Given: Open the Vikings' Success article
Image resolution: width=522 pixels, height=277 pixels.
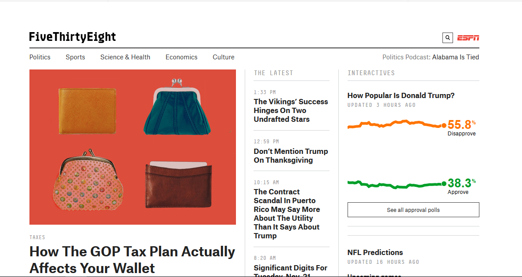Looking at the screenshot, I should [x=290, y=110].
